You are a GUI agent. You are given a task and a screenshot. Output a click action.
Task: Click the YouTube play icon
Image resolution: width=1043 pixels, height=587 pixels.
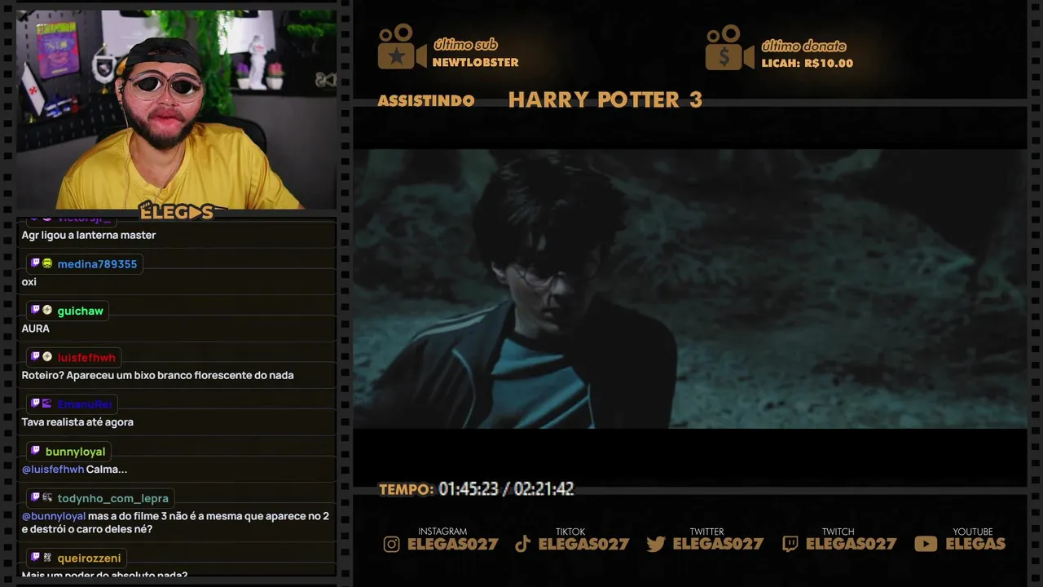click(926, 545)
